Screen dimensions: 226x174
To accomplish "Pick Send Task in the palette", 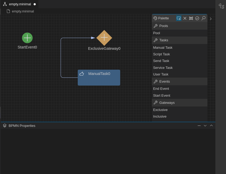I will point(180,61).
